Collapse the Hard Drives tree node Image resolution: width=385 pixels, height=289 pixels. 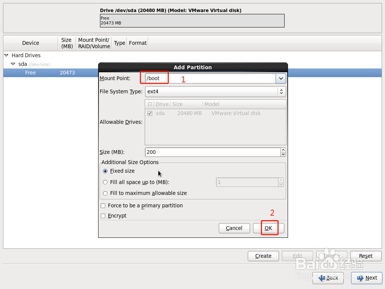click(6, 55)
